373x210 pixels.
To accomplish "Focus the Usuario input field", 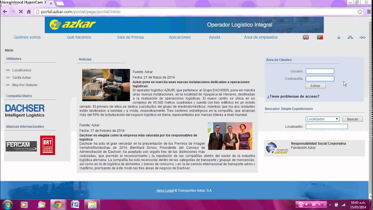I will [320, 71].
